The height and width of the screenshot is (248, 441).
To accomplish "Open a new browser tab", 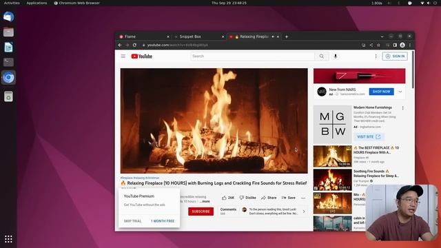I will point(287,37).
